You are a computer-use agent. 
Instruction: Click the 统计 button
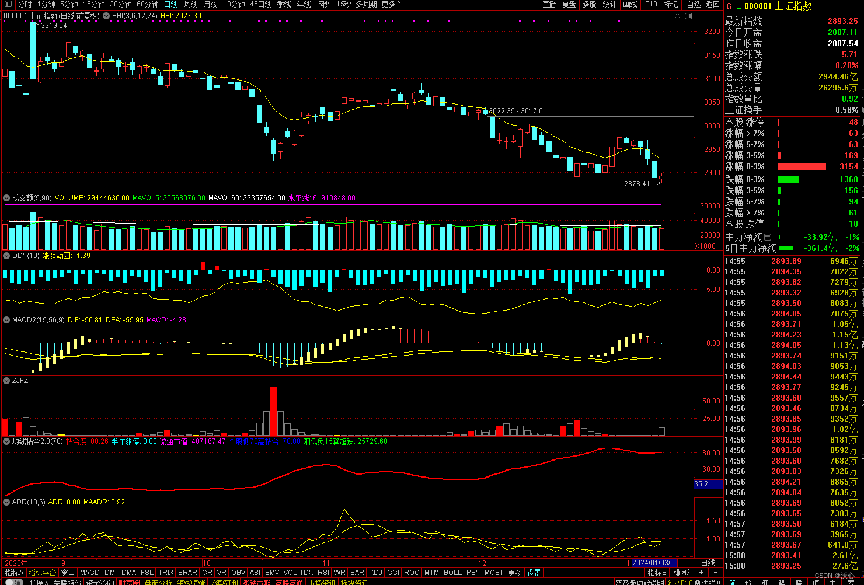tap(610, 4)
